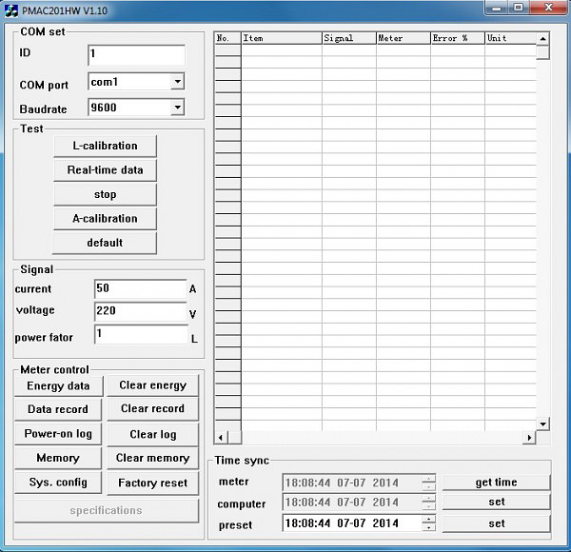The height and width of the screenshot is (552, 571).
Task: Close the PMAC201HW window
Action: [x=549, y=8]
